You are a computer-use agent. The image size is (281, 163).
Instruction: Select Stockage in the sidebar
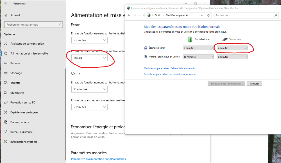tap(16, 73)
